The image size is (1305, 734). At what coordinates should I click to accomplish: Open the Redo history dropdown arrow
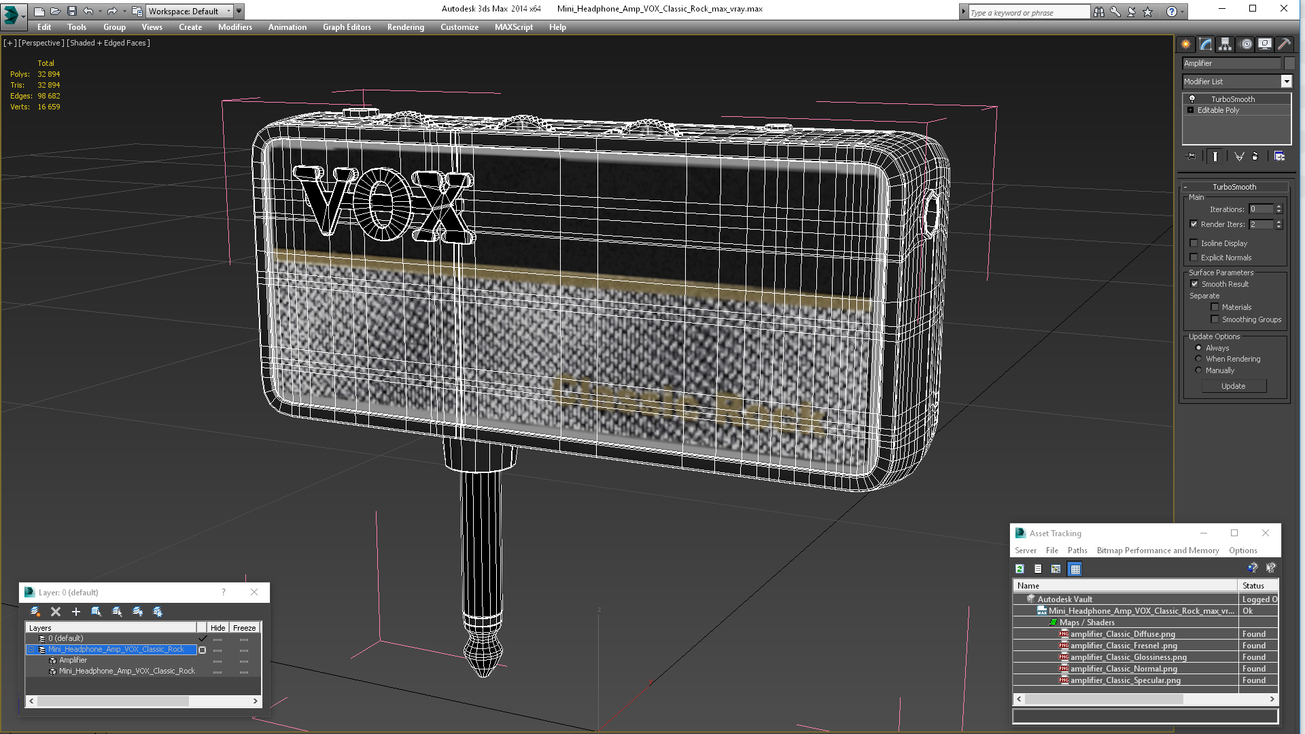[x=124, y=11]
